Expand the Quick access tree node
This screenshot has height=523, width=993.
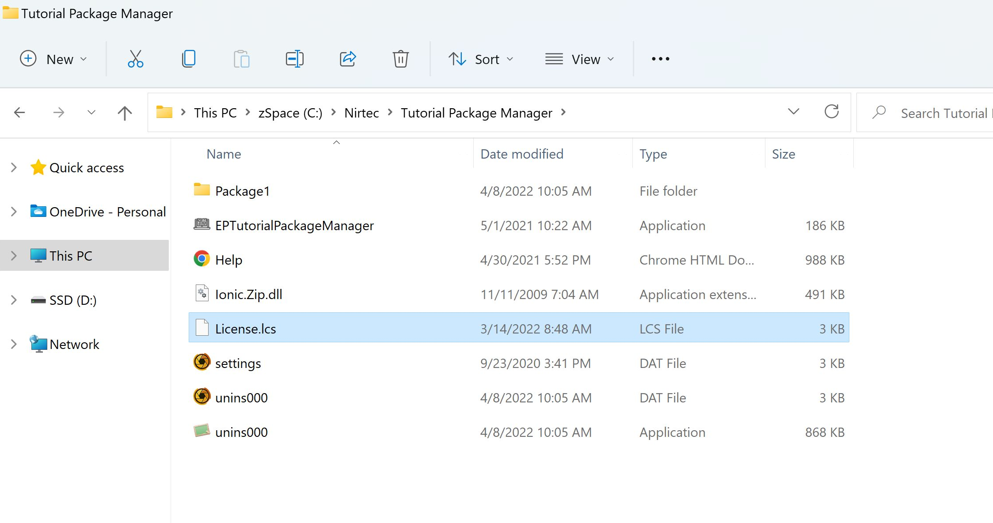click(x=14, y=167)
